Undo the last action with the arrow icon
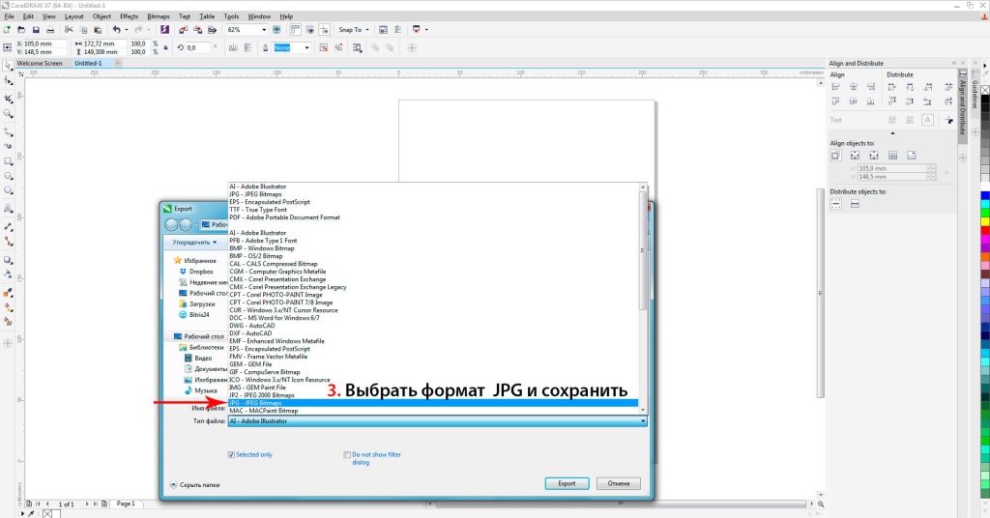The image size is (990, 518). click(116, 30)
